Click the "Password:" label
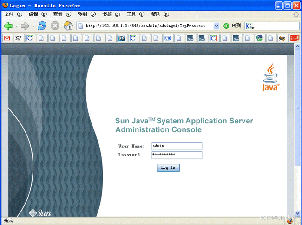Image resolution: width=302 pixels, height=225 pixels. point(130,155)
